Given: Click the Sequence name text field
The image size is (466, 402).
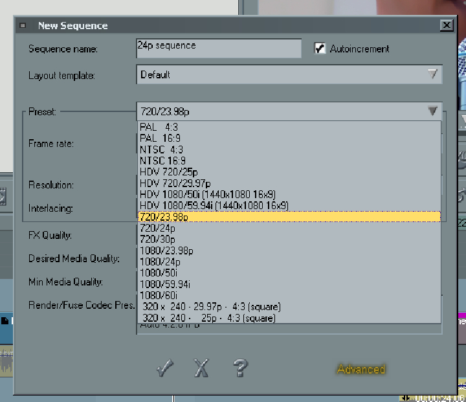Looking at the screenshot, I should click(219, 49).
